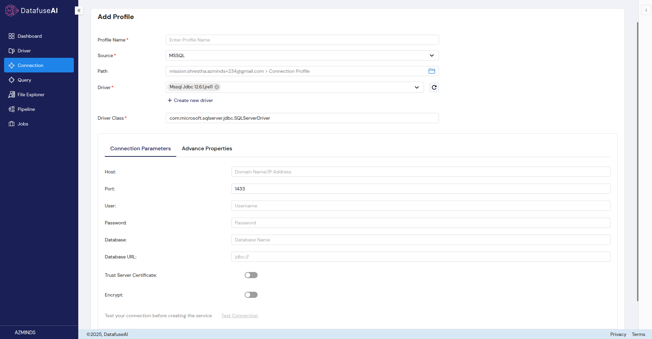Go to Pipeline in the sidebar
The image size is (652, 339).
tap(26, 109)
